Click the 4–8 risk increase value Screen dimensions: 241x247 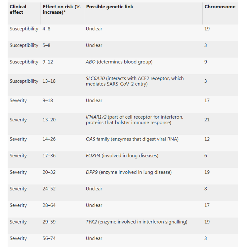[47, 29]
